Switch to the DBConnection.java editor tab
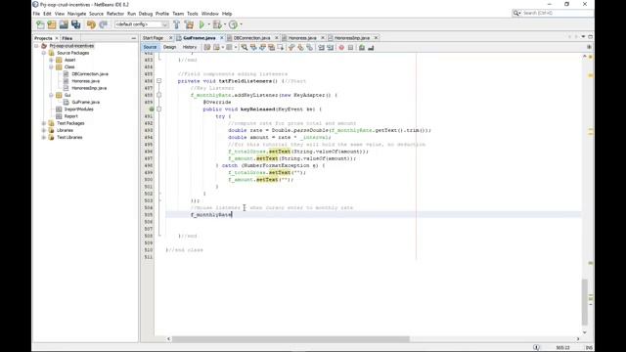The image size is (626, 352). 252,38
